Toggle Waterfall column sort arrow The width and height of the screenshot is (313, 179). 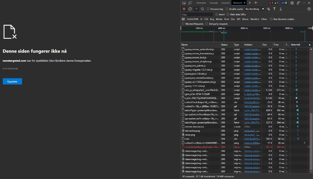pos(310,45)
